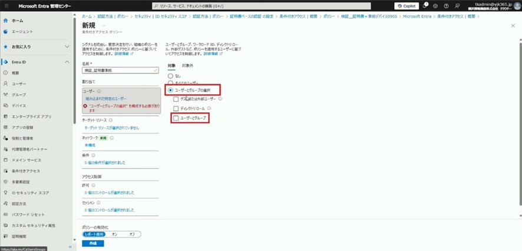Select the なし radio option
This screenshot has height=251, width=522.
[171, 76]
